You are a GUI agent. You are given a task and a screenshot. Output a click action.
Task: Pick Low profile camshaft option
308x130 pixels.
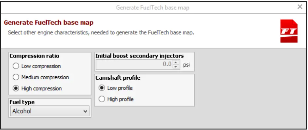(x=102, y=88)
